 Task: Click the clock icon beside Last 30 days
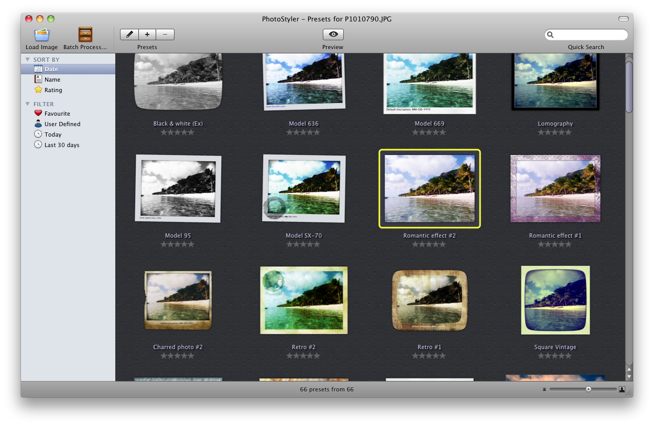coord(38,144)
